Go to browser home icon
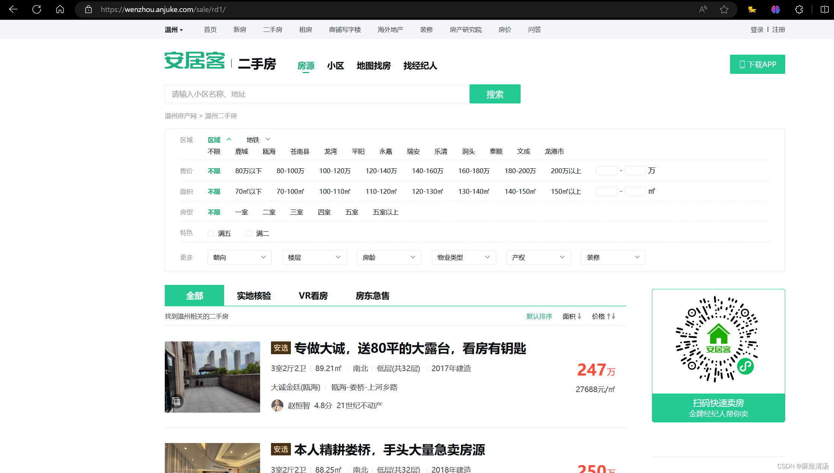 (60, 9)
